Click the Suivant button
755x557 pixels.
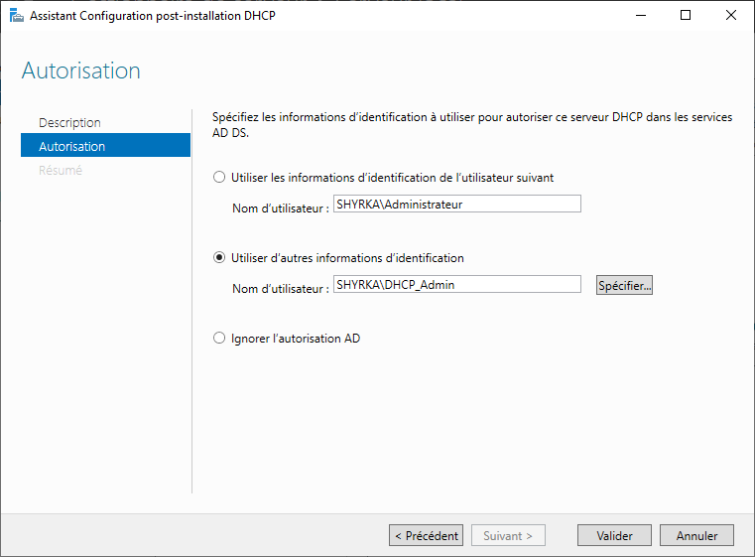(x=508, y=536)
